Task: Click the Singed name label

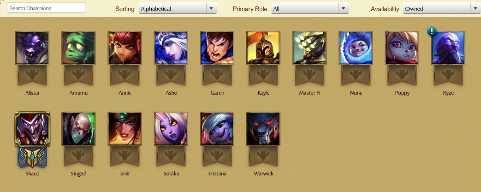Action: [x=78, y=174]
